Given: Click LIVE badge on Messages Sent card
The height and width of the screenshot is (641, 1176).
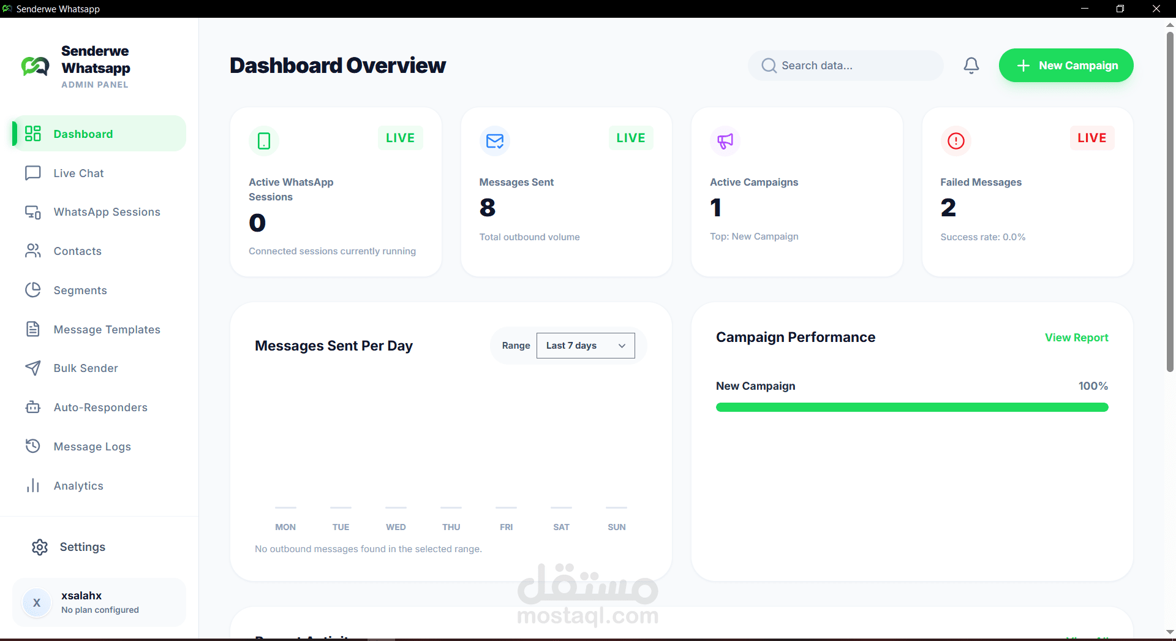Looking at the screenshot, I should click(x=631, y=138).
